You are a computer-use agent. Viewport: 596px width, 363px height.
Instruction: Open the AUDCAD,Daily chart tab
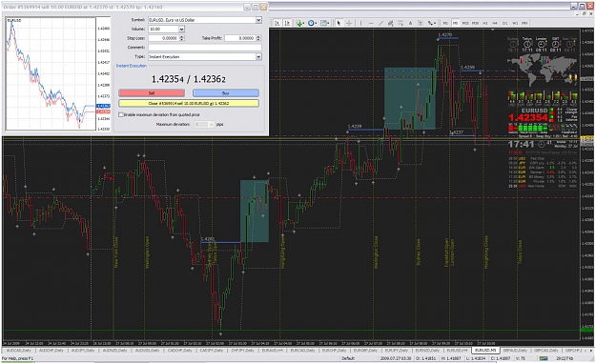(x=19, y=350)
